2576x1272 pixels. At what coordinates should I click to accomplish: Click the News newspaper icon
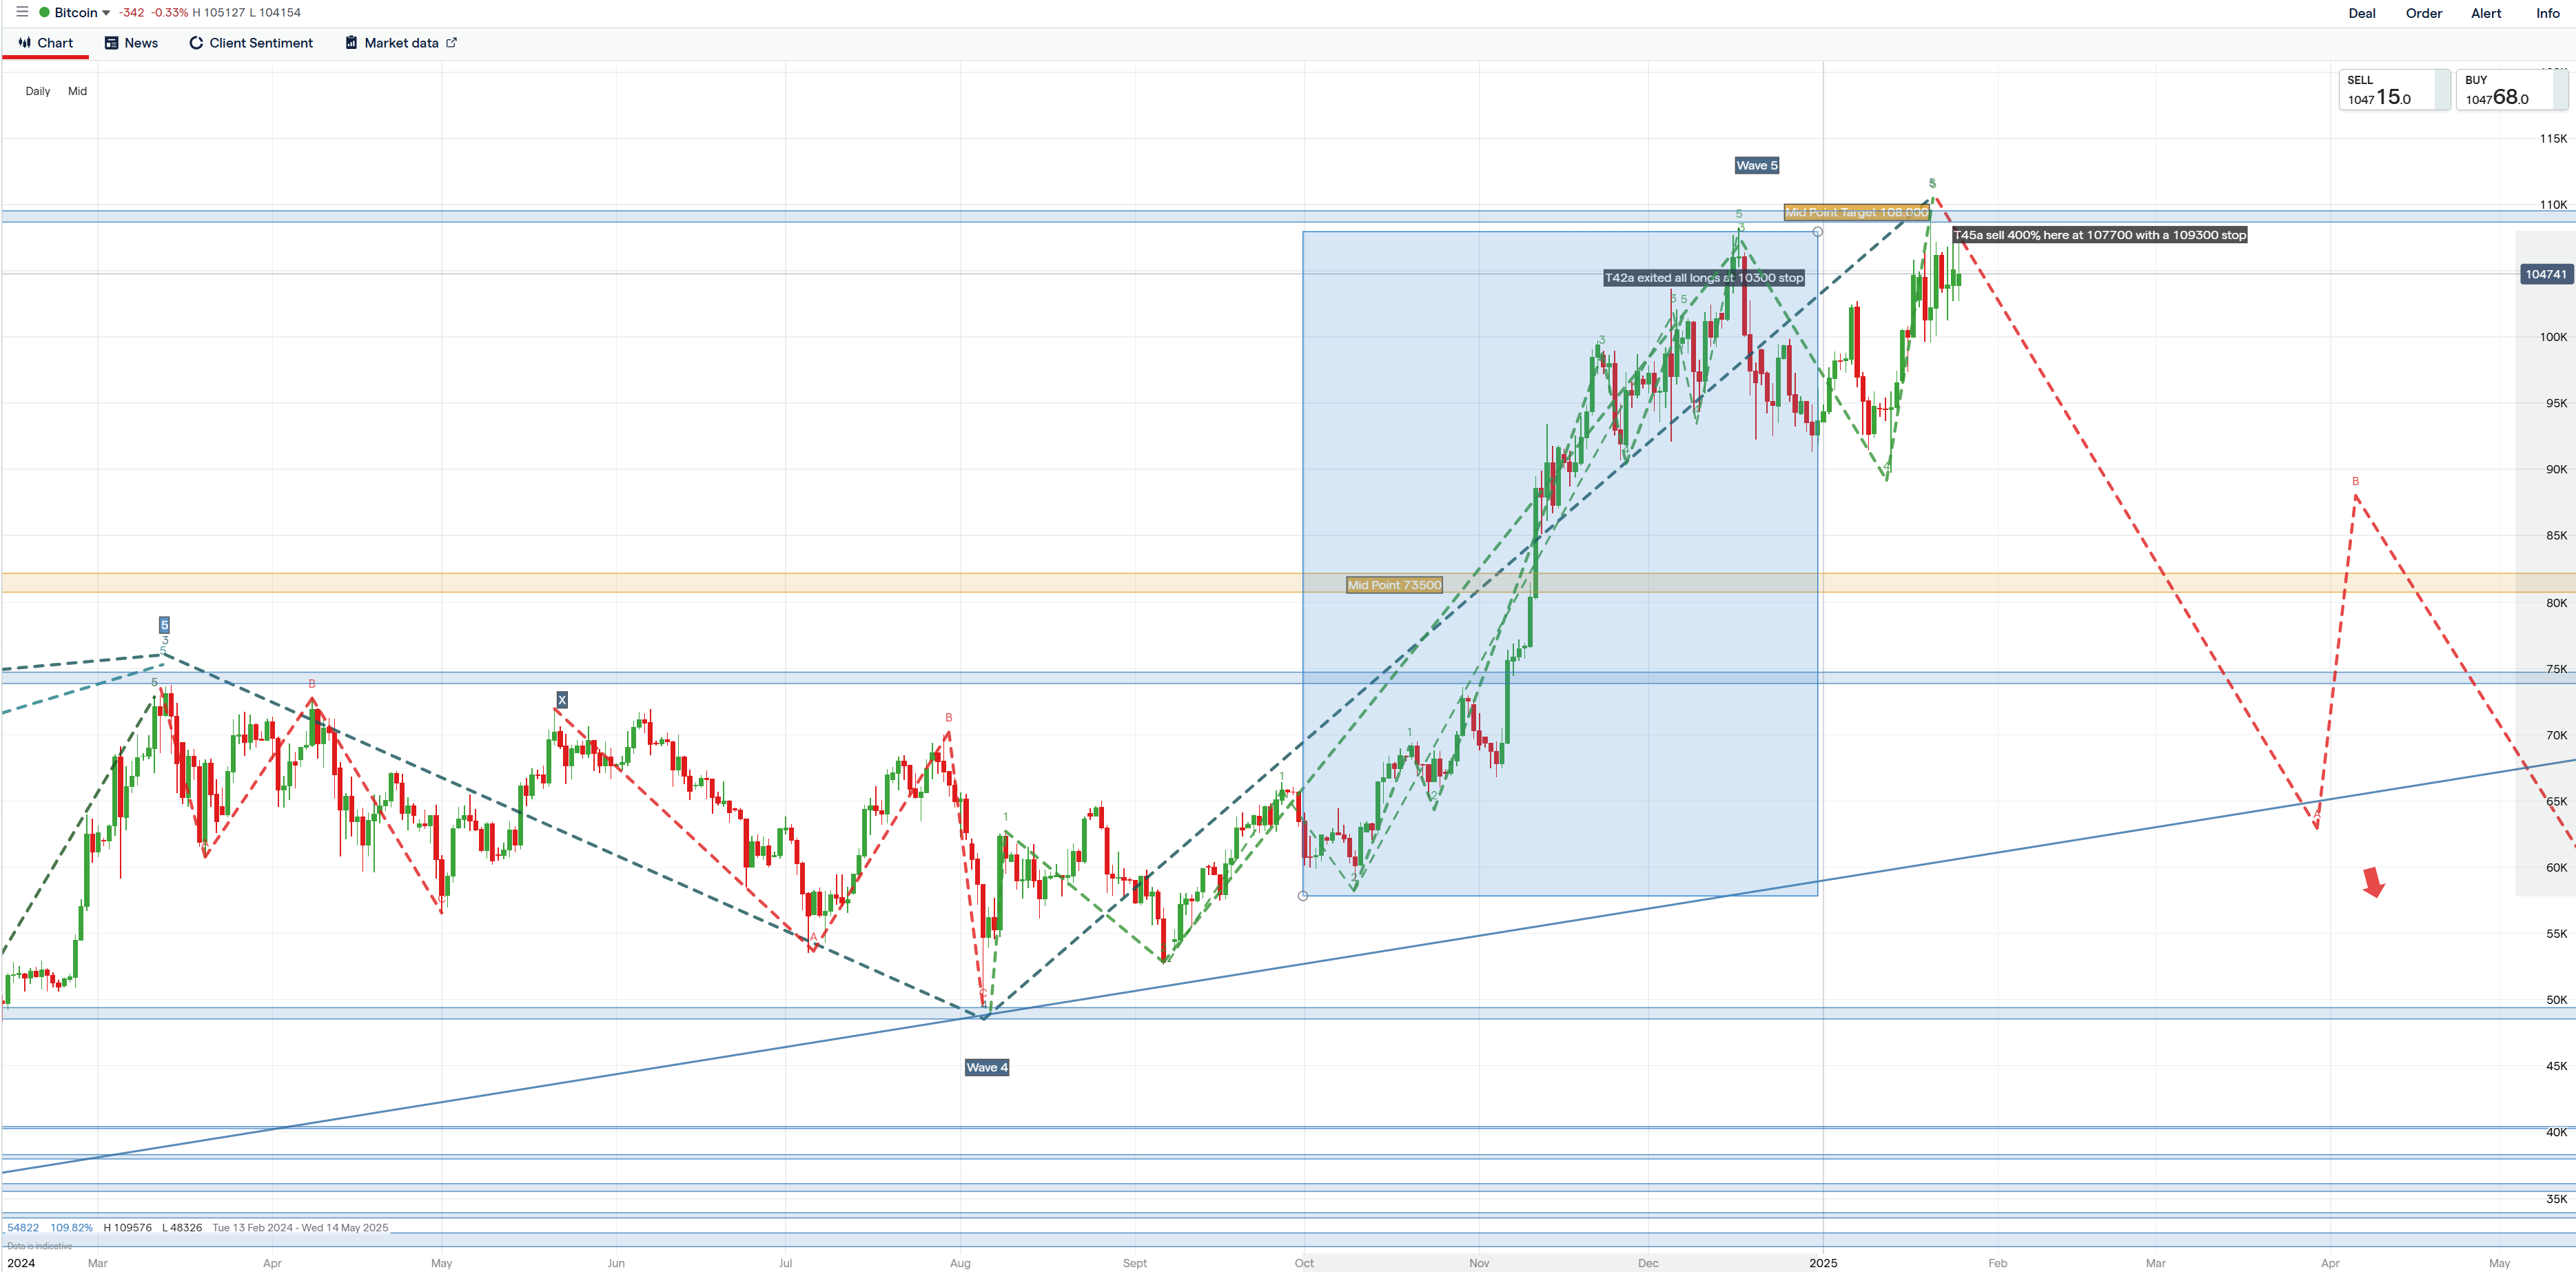tap(112, 43)
